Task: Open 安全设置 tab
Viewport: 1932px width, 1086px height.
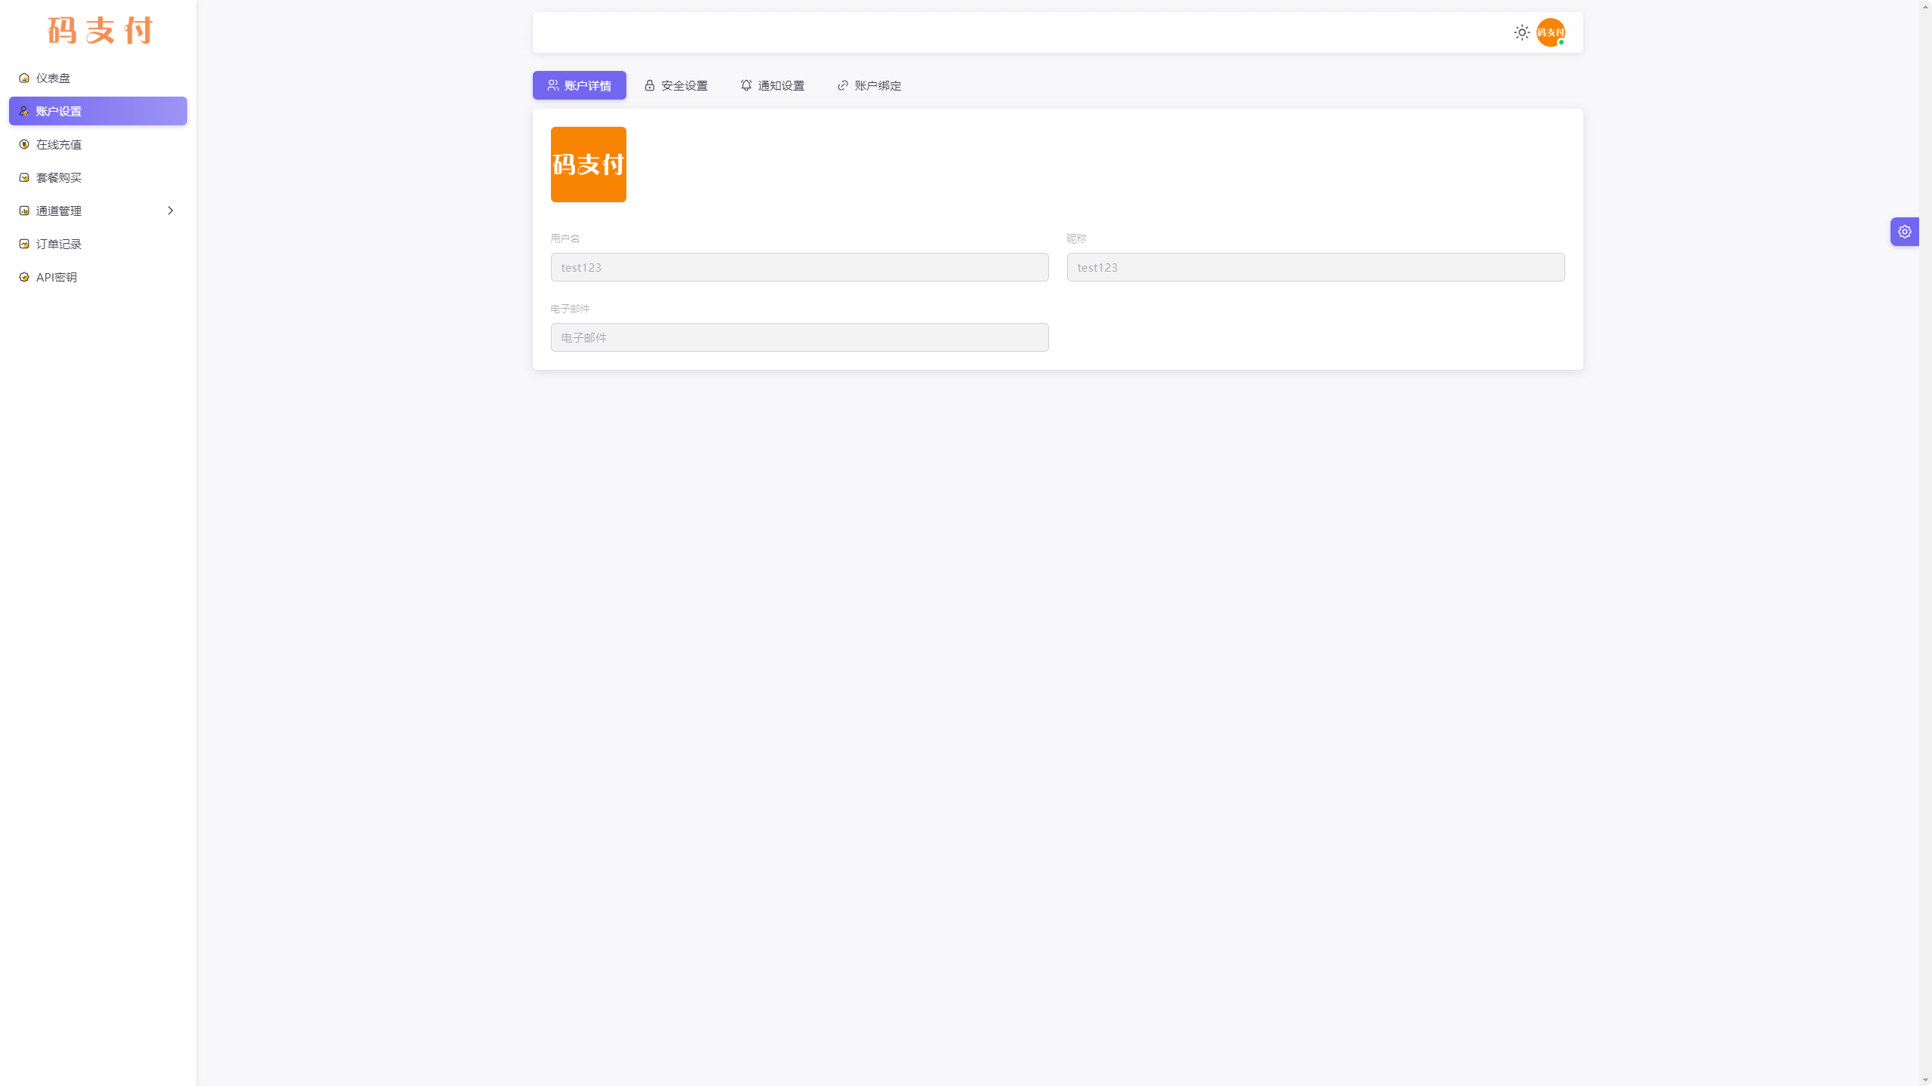Action: tap(677, 85)
